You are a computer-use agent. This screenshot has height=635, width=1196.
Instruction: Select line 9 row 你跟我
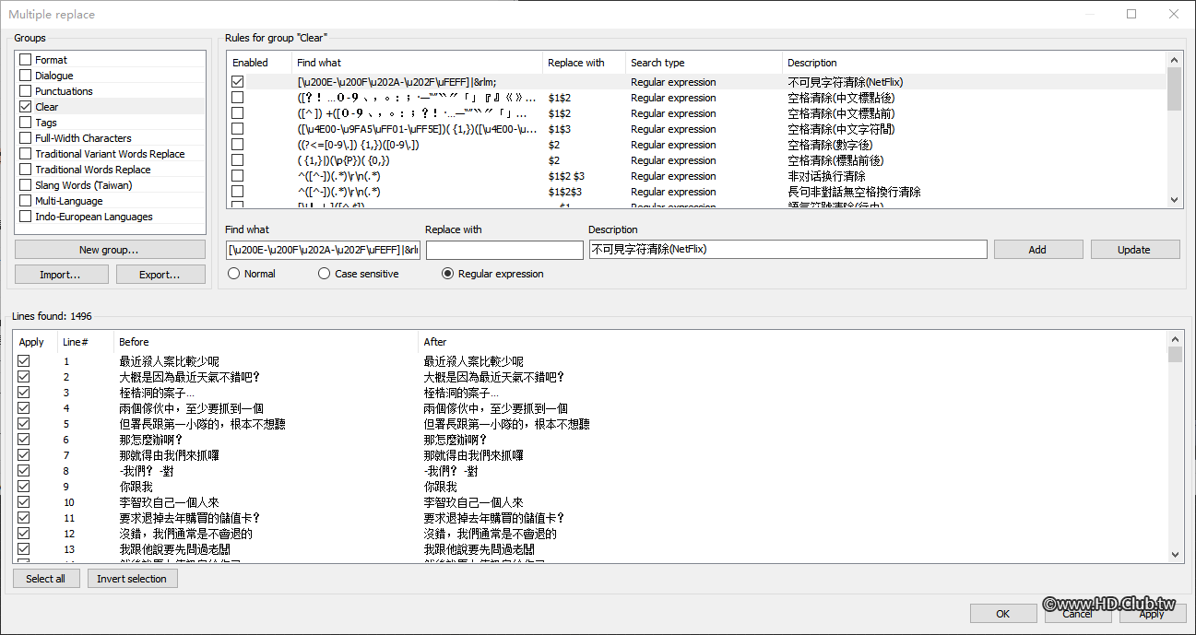[x=590, y=487]
